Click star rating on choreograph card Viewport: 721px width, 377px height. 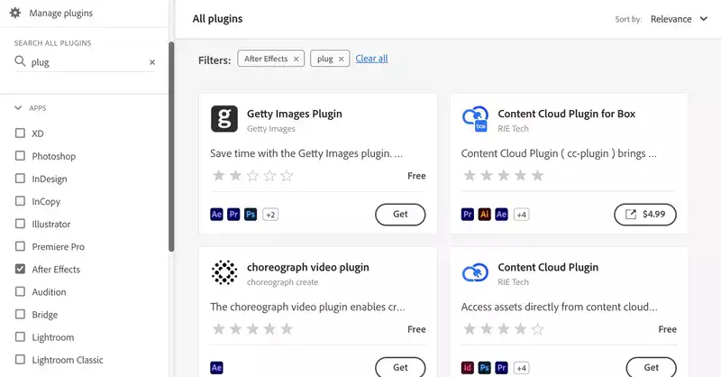252,328
